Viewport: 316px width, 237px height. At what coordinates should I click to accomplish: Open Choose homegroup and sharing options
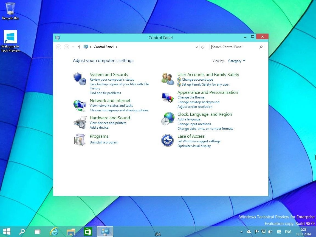click(119, 110)
